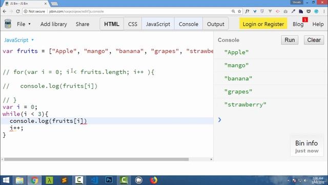Open the Blog link
328x185 pixels.
coord(298,24)
